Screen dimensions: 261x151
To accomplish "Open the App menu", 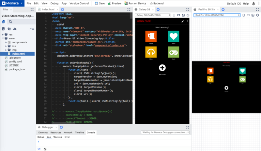I will click(64, 3).
